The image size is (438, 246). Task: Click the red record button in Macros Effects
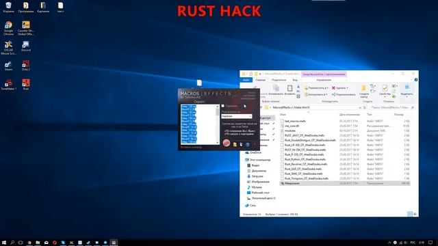[x=227, y=143]
